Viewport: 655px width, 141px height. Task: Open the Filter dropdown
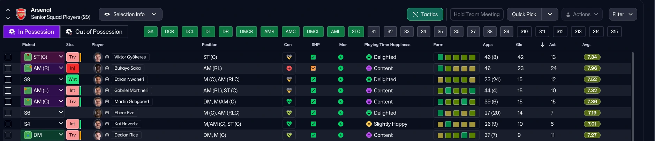(623, 14)
